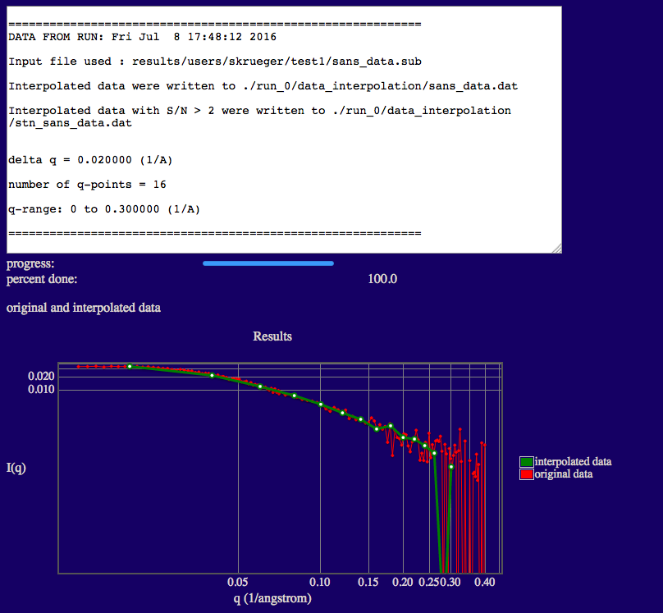Click the 'progress:' label
The height and width of the screenshot is (613, 663).
click(30, 263)
